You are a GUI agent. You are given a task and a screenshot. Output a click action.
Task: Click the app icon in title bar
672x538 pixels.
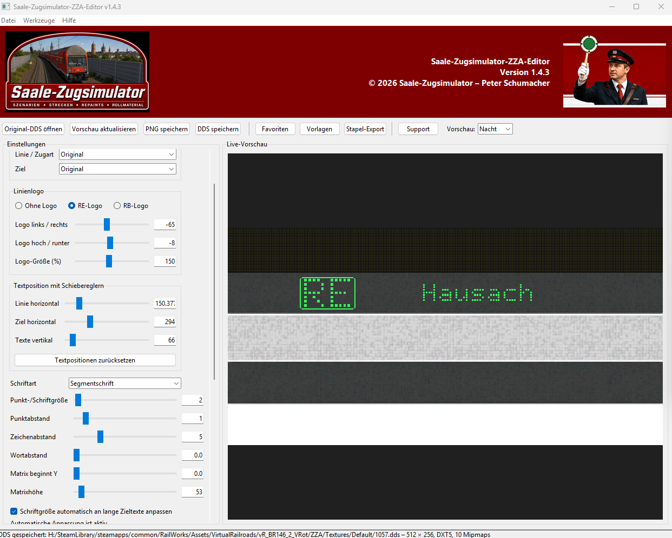coord(6,6)
